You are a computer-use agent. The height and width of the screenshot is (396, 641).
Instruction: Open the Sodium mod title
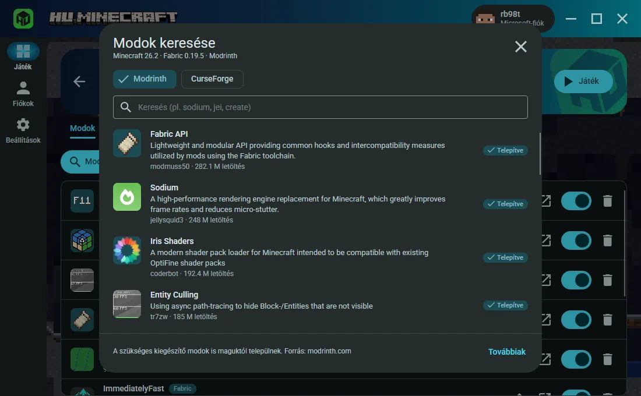click(164, 188)
